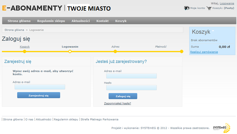Image resolution: width=237 pixels, height=134 pixels.
Task: Open Strona główna in navigation bar
Action: (19, 21)
